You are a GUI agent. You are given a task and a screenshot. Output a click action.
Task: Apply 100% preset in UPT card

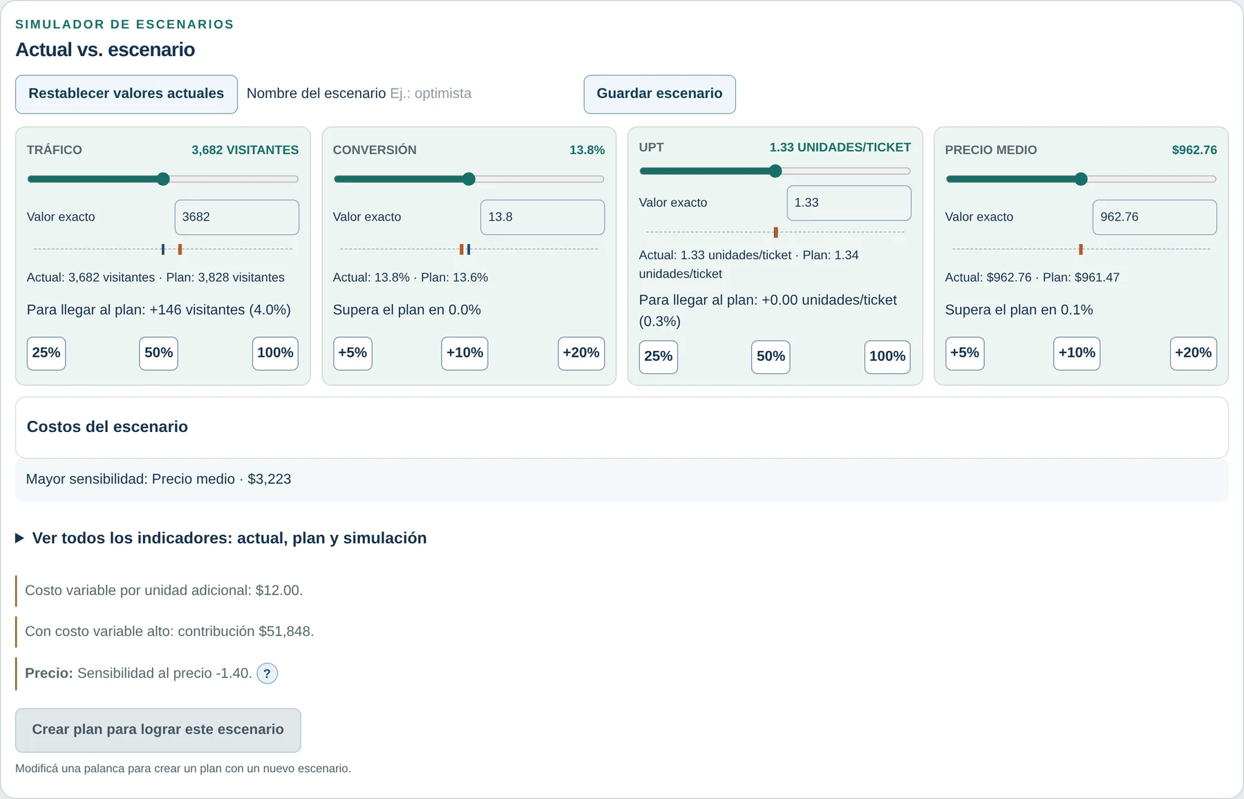coord(887,357)
